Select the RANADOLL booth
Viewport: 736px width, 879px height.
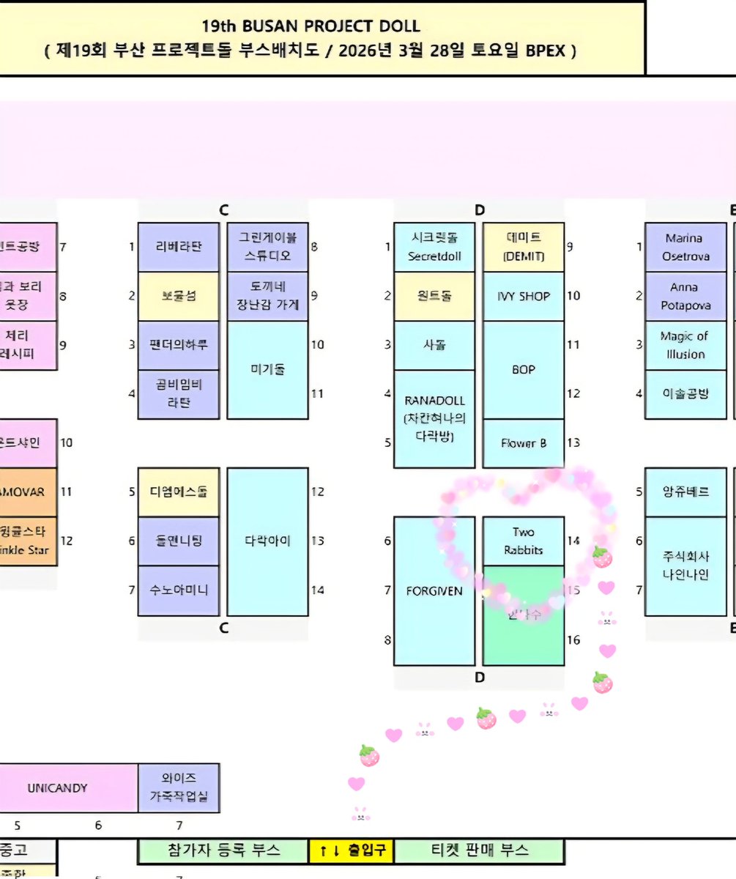(434, 419)
